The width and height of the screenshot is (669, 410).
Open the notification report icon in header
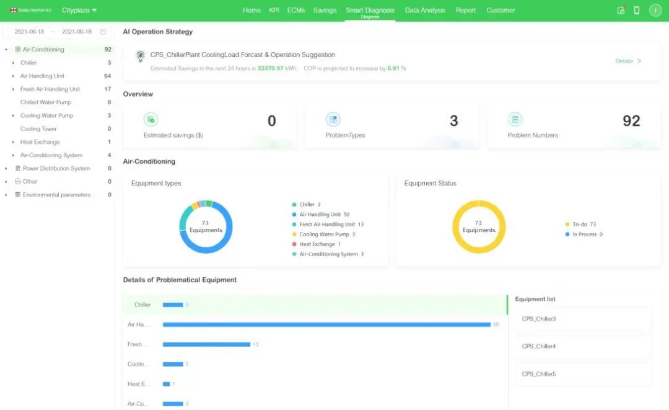tap(621, 11)
